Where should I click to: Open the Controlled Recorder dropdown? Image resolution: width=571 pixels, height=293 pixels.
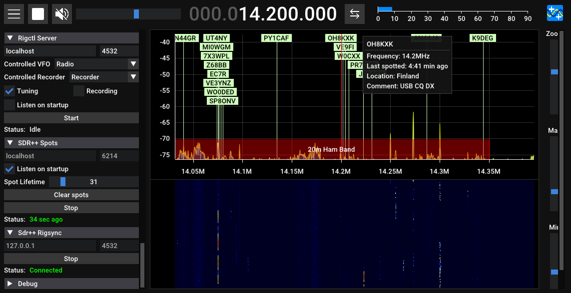tap(104, 77)
